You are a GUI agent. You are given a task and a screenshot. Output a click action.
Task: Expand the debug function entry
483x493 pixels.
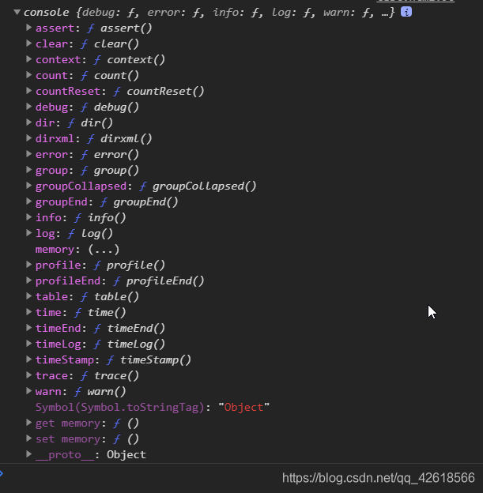click(x=28, y=107)
